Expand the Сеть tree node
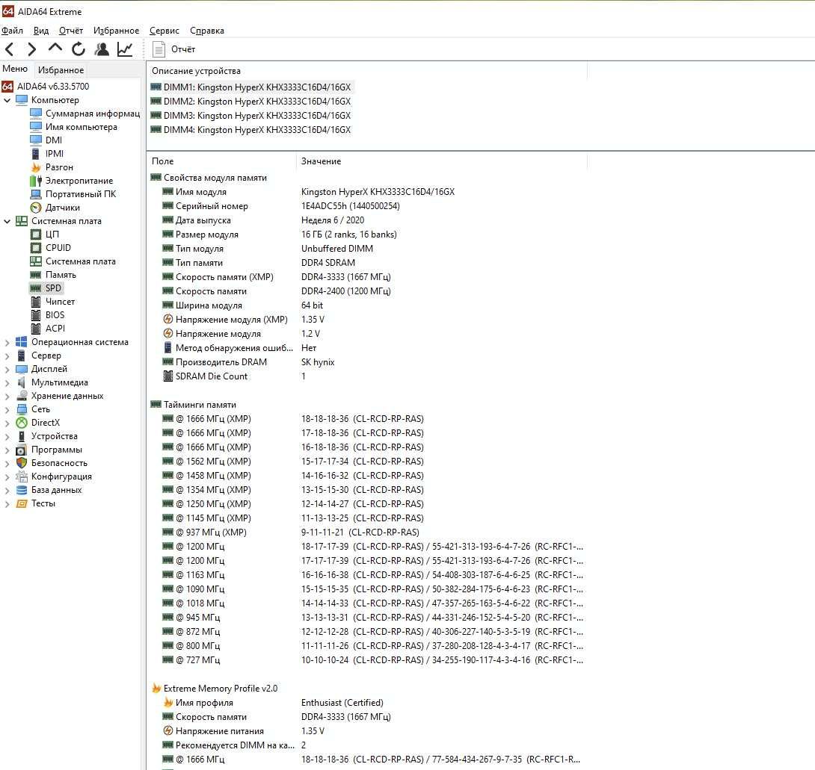This screenshot has width=815, height=770. click(x=7, y=410)
